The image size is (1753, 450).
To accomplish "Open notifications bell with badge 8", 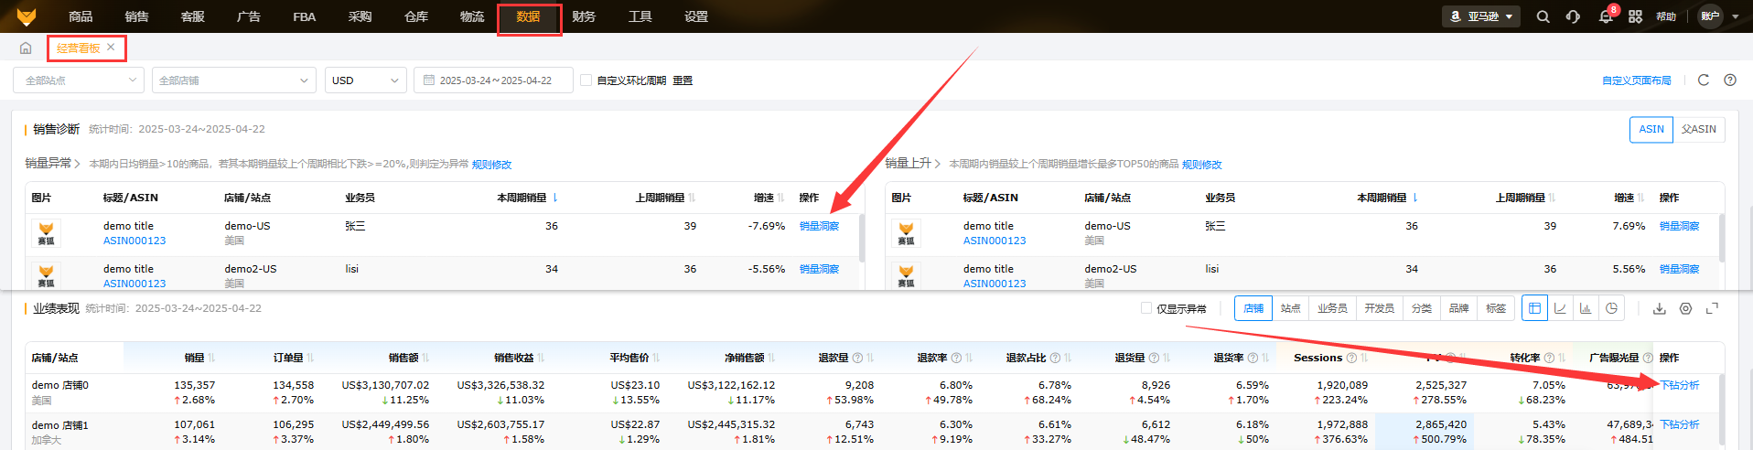I will [x=1606, y=16].
